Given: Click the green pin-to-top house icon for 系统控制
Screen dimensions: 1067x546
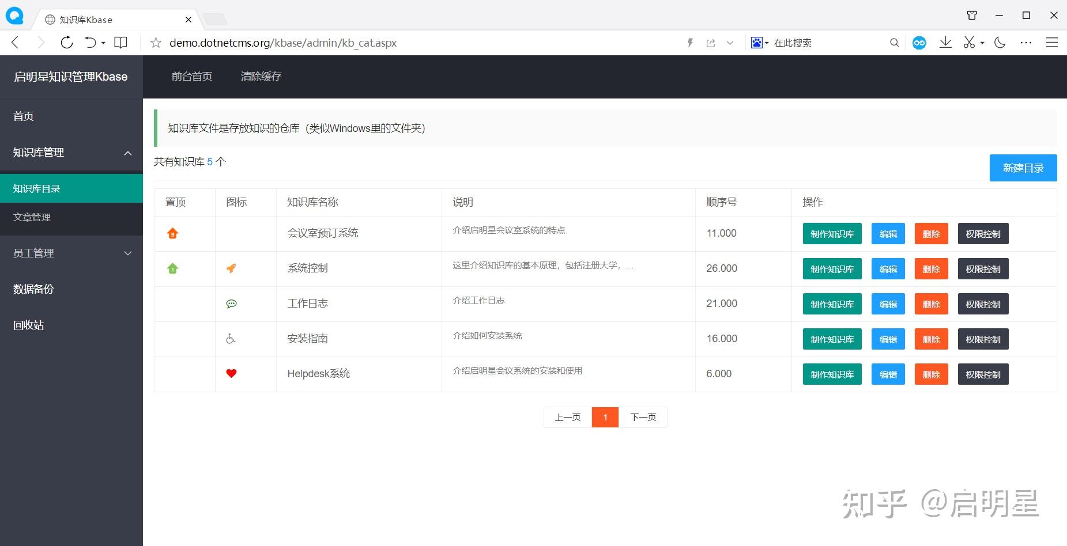Looking at the screenshot, I should [172, 268].
